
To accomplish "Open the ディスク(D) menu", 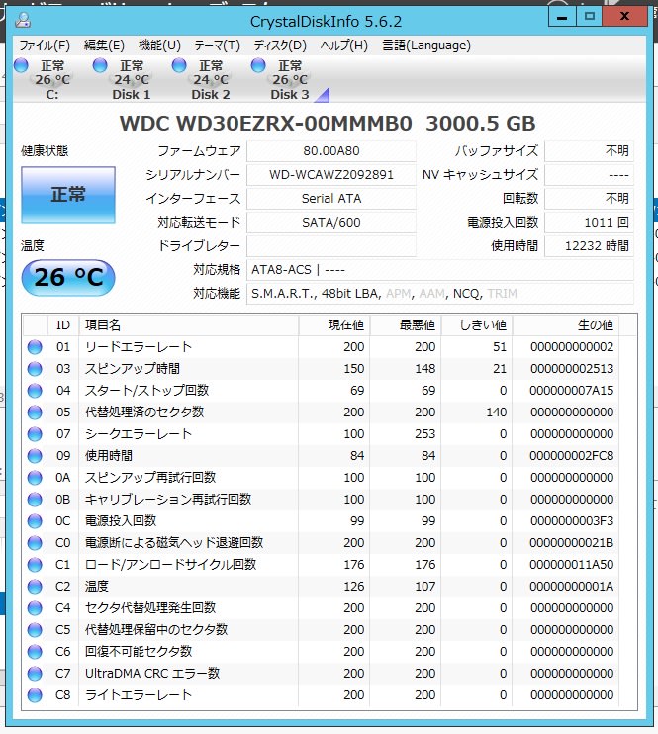I will 280,46.
